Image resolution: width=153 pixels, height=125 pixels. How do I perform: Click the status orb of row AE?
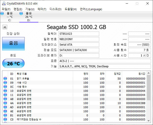click(x=5, y=111)
